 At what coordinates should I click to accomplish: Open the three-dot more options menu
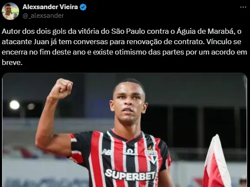click(x=243, y=7)
